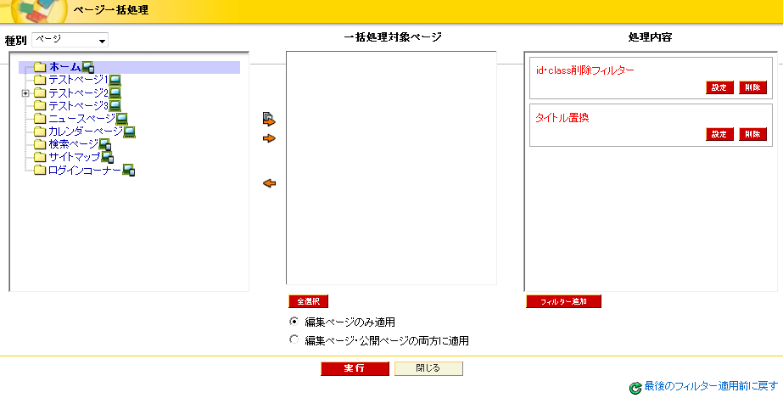Click the monitor icon next to テストページ1
The image size is (783, 398).
[115, 80]
